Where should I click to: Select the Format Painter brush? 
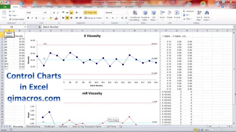pos(10,19)
